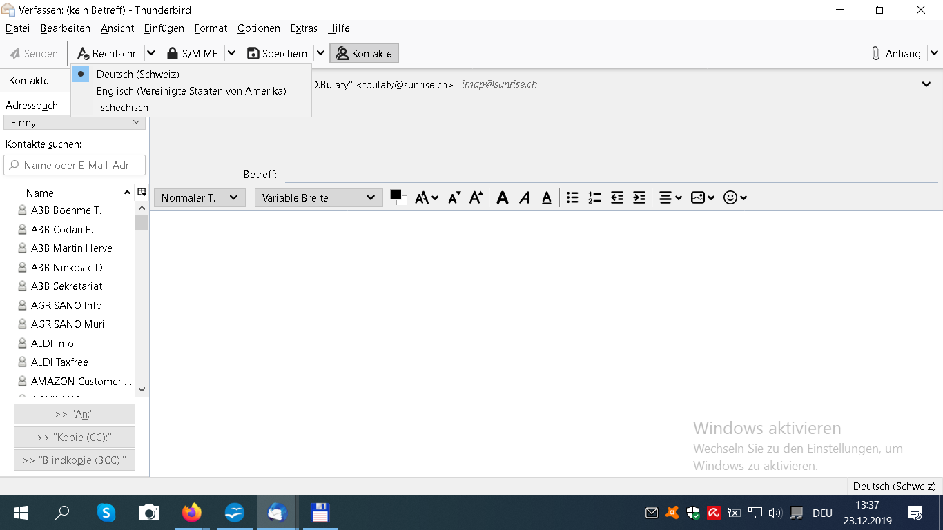
Task: Make the font size larger
Action: point(476,198)
